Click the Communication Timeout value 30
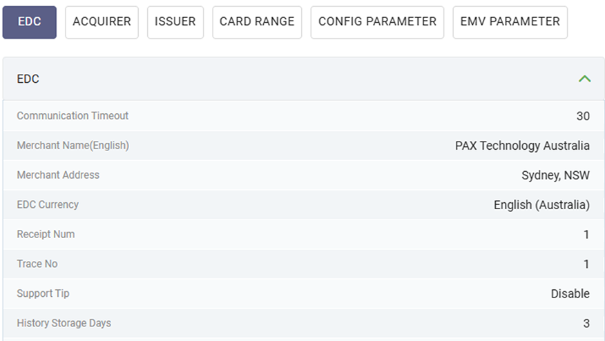 coord(583,116)
